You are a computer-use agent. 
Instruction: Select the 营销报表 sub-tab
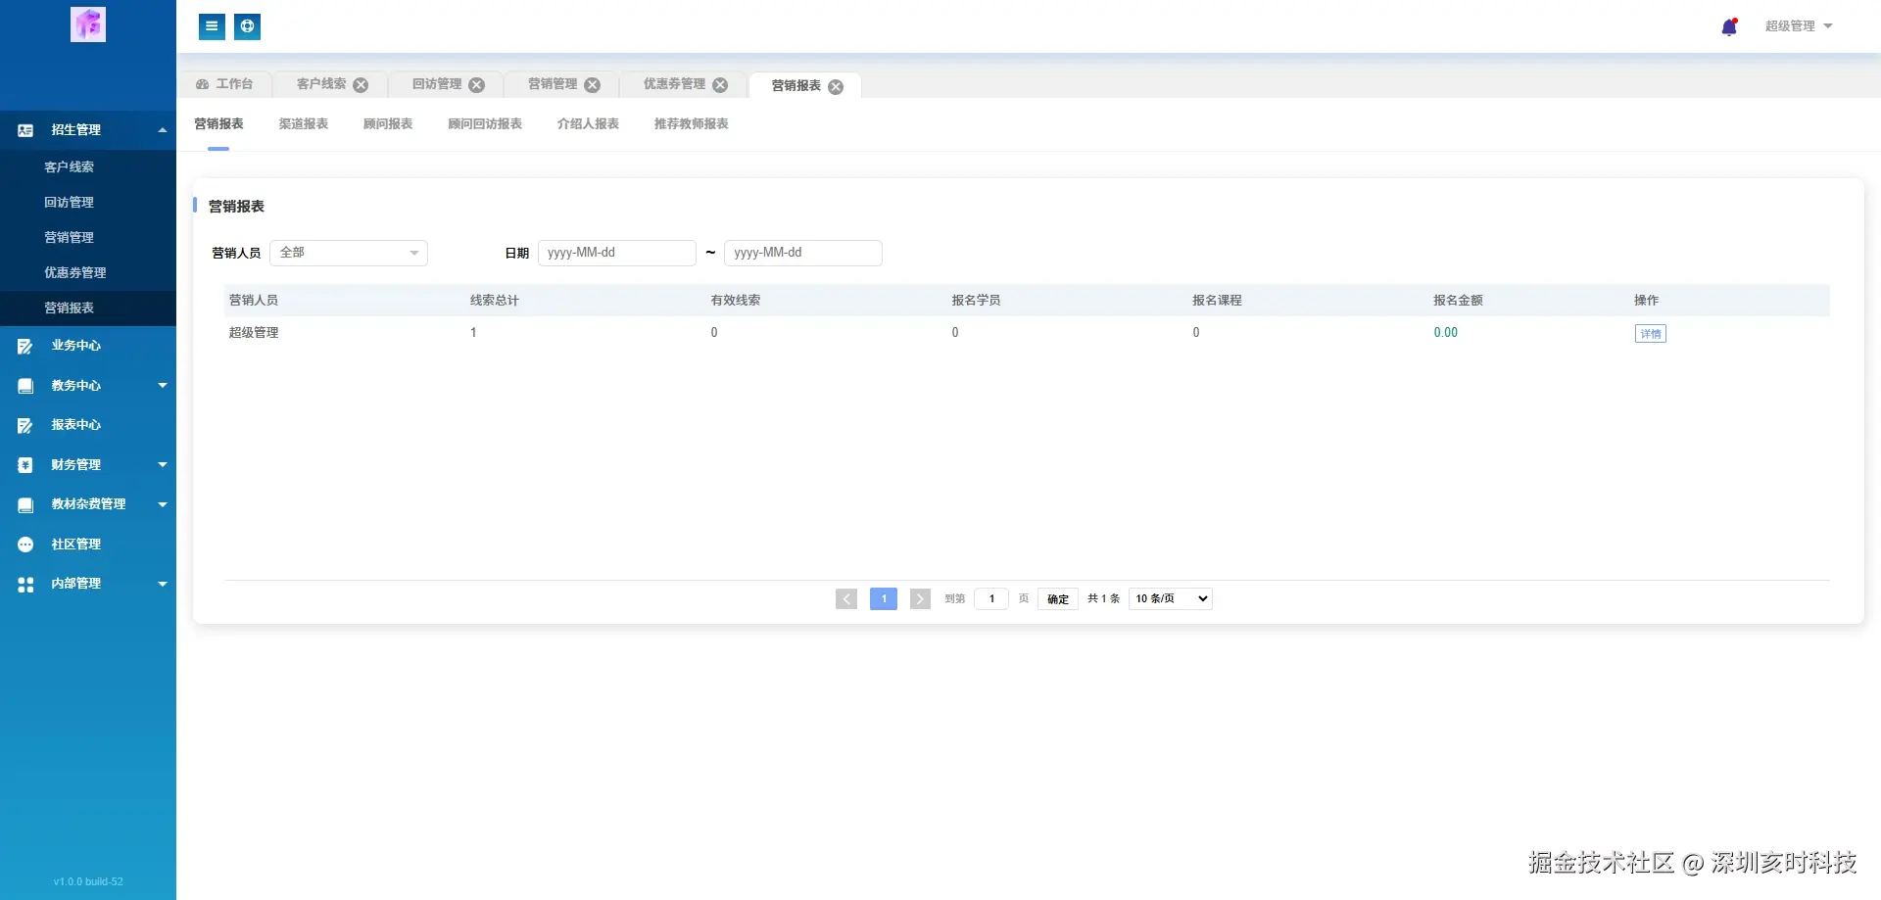click(218, 124)
